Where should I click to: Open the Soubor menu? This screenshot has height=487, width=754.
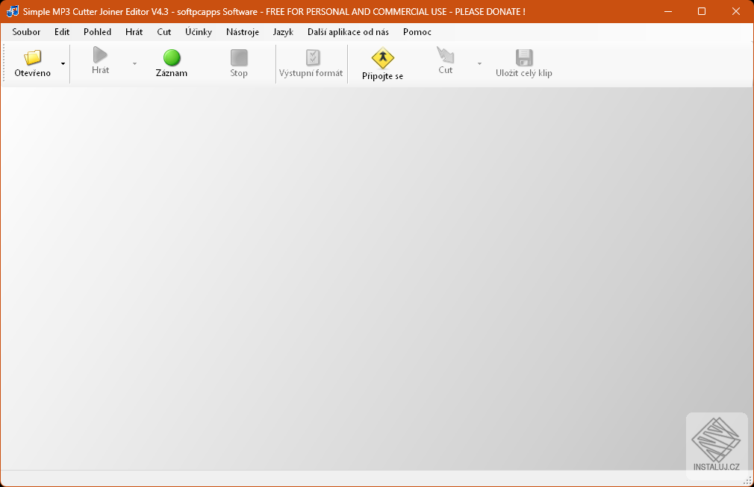(x=25, y=32)
